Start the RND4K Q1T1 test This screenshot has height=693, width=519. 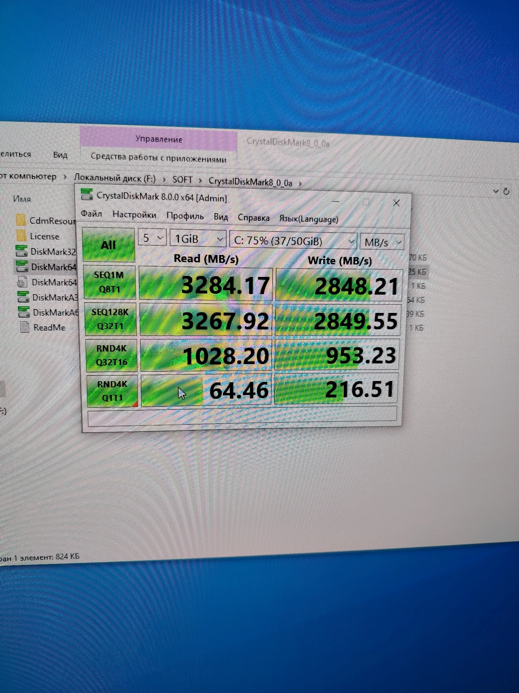click(x=112, y=391)
